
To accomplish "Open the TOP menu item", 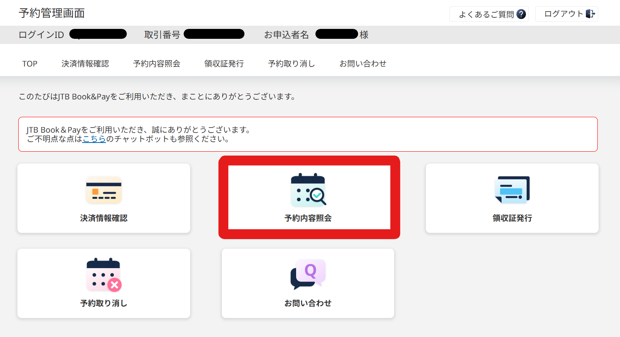I will (x=30, y=64).
